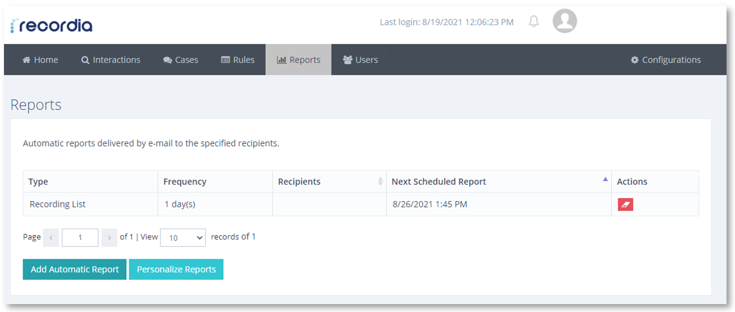735x312 pixels.
Task: Open the user profile avatar
Action: click(564, 22)
